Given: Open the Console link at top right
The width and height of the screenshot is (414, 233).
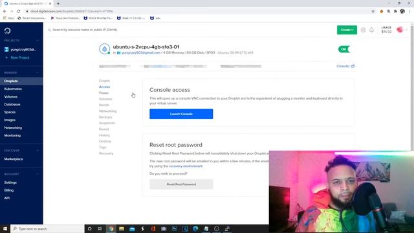Looking at the screenshot, I should click(x=345, y=66).
